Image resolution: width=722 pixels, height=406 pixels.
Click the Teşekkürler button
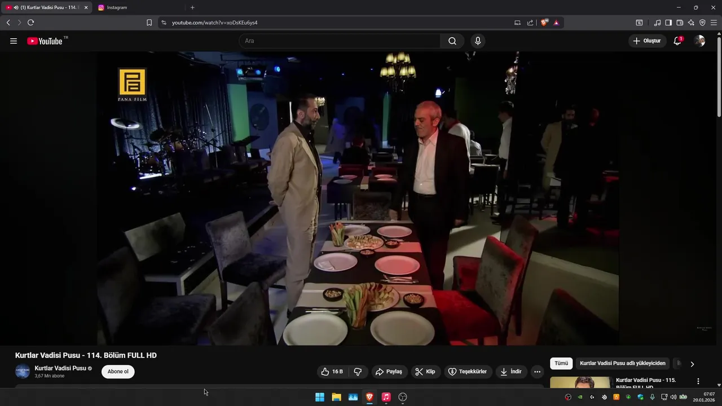(x=467, y=372)
